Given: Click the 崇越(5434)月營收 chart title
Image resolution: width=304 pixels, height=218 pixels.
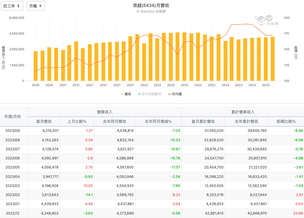Looking at the screenshot, I should click(x=151, y=6).
